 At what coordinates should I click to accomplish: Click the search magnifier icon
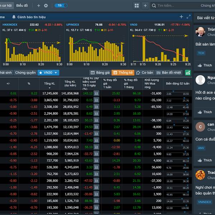pyautogui.click(x=154, y=6)
